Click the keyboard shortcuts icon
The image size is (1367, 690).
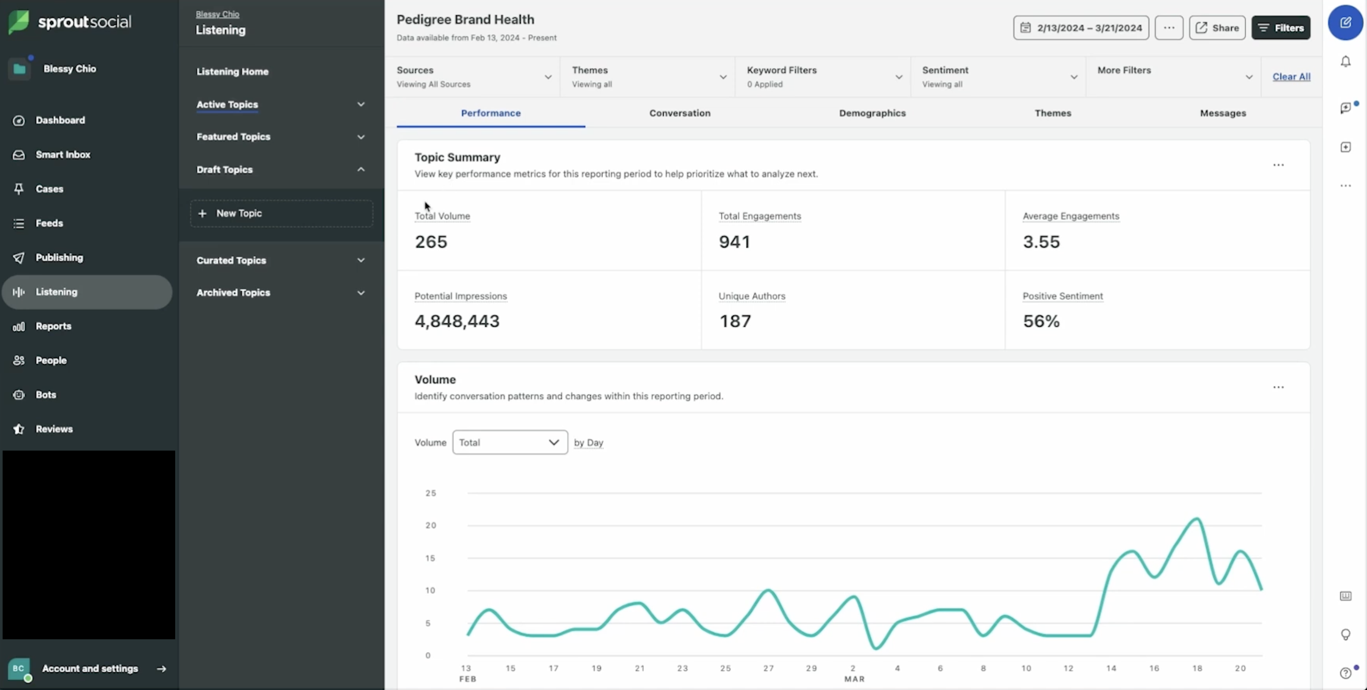tap(1345, 595)
